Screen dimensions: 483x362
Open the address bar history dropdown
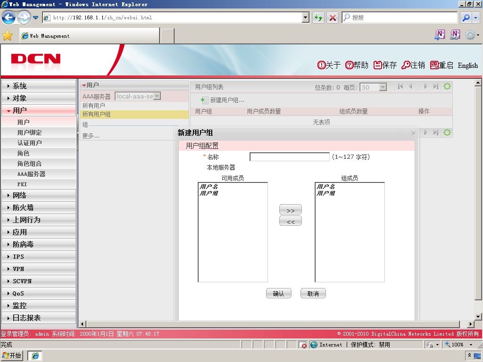(x=306, y=17)
